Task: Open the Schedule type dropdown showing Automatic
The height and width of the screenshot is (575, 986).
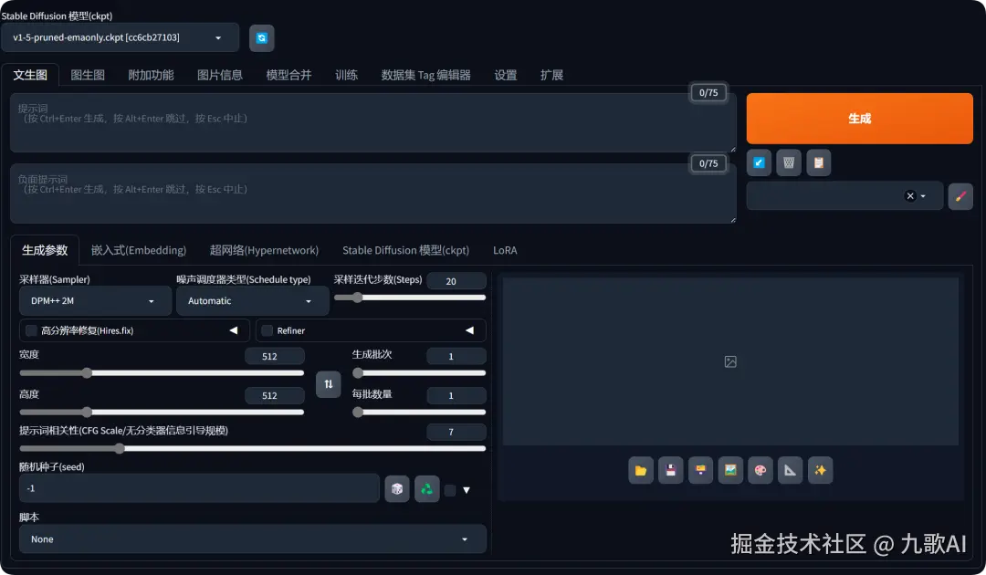Action: pyautogui.click(x=252, y=300)
